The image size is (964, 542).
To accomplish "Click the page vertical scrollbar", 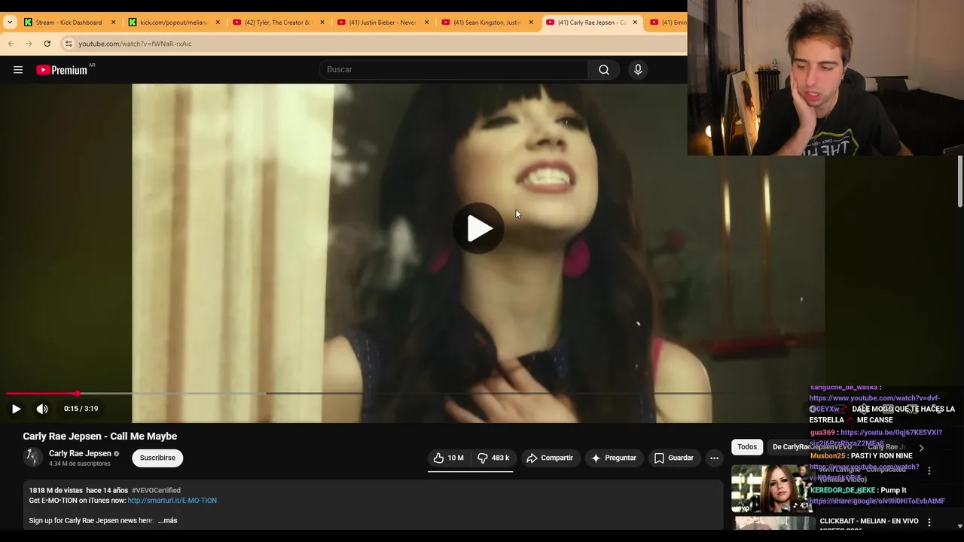I will pyautogui.click(x=960, y=181).
